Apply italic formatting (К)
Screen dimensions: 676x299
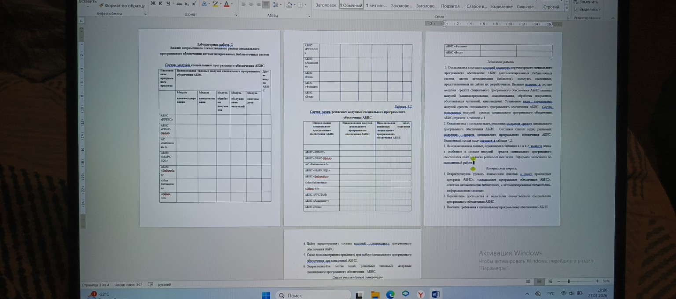[160, 4]
